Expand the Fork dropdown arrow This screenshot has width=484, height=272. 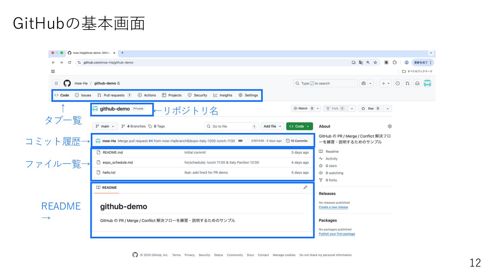click(352, 108)
